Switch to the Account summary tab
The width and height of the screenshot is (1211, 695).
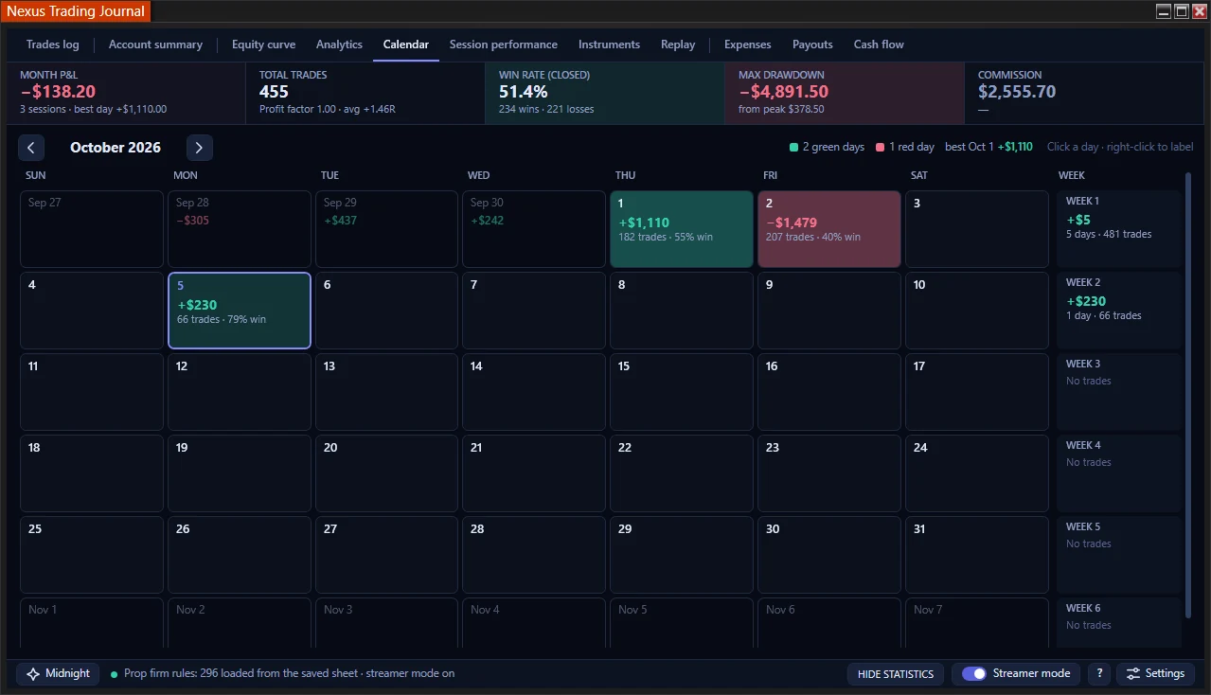tap(155, 45)
